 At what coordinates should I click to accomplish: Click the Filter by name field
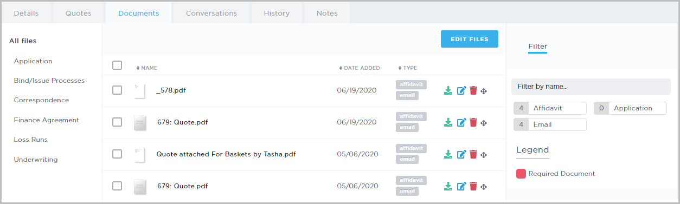(591, 87)
